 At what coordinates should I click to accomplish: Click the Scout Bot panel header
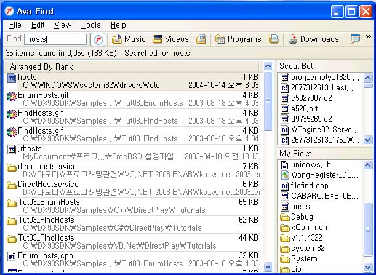(325, 66)
